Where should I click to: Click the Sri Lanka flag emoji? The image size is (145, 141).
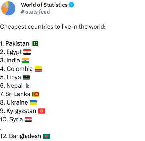tap(36, 94)
